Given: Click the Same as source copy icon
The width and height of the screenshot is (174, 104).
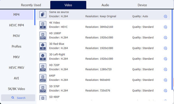Looking at the screenshot, I should [43, 14].
